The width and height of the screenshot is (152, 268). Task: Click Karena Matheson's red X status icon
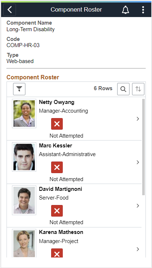pos(57,253)
